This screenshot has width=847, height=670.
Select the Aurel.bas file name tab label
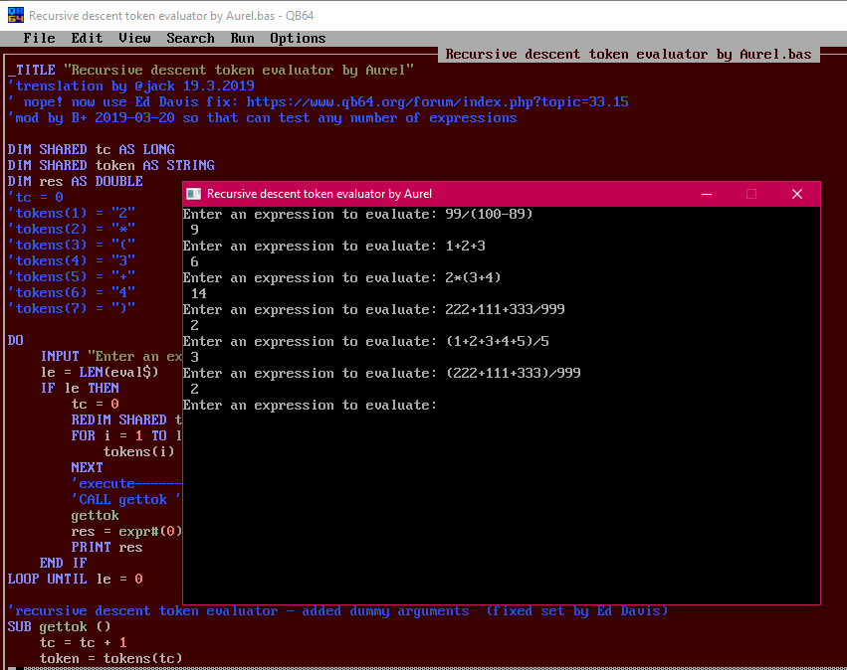tap(628, 55)
